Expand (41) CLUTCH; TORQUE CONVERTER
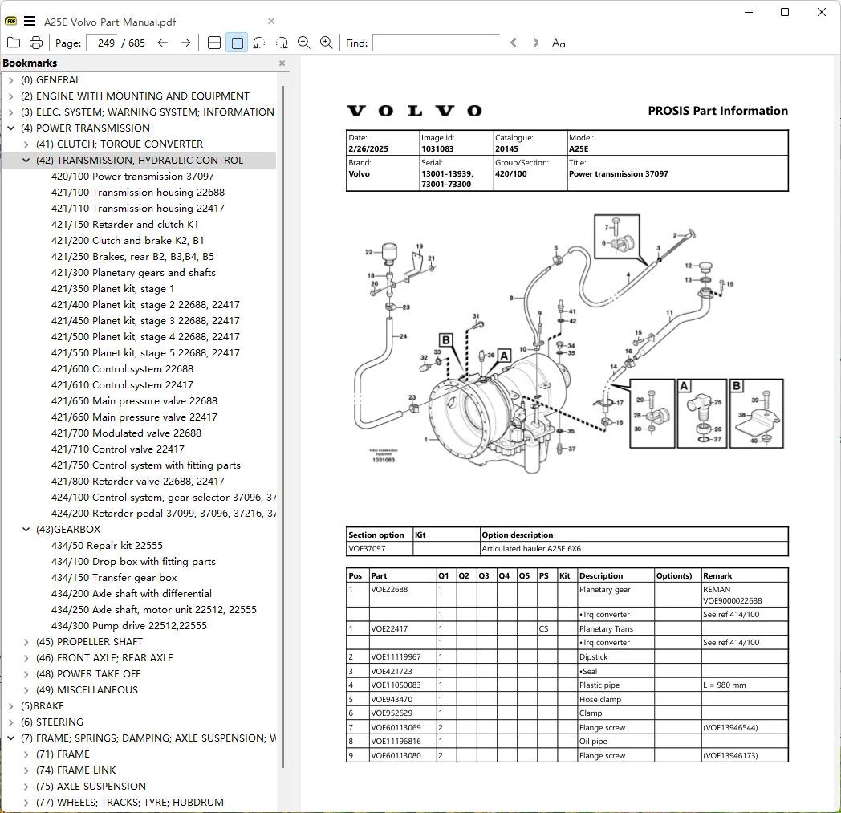Screen dimensions: 841x813 coord(26,144)
